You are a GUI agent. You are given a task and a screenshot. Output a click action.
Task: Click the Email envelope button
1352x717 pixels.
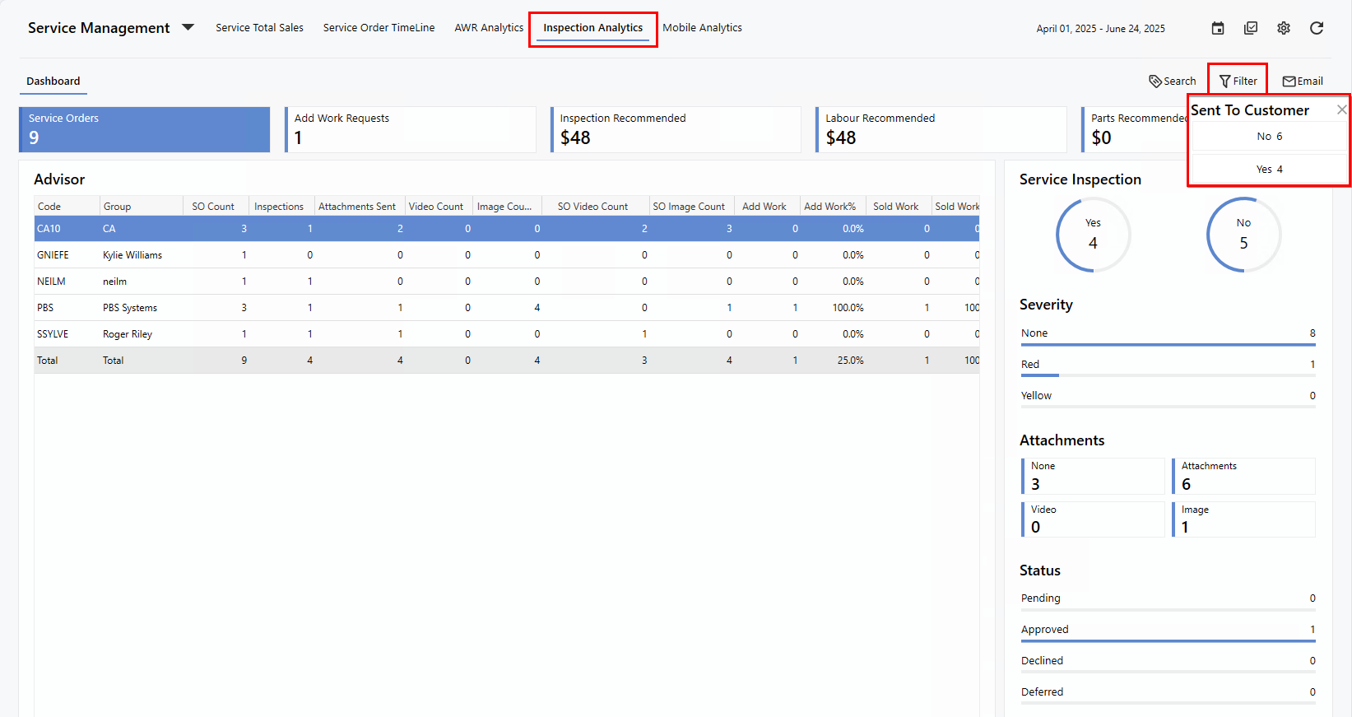pyautogui.click(x=1303, y=81)
